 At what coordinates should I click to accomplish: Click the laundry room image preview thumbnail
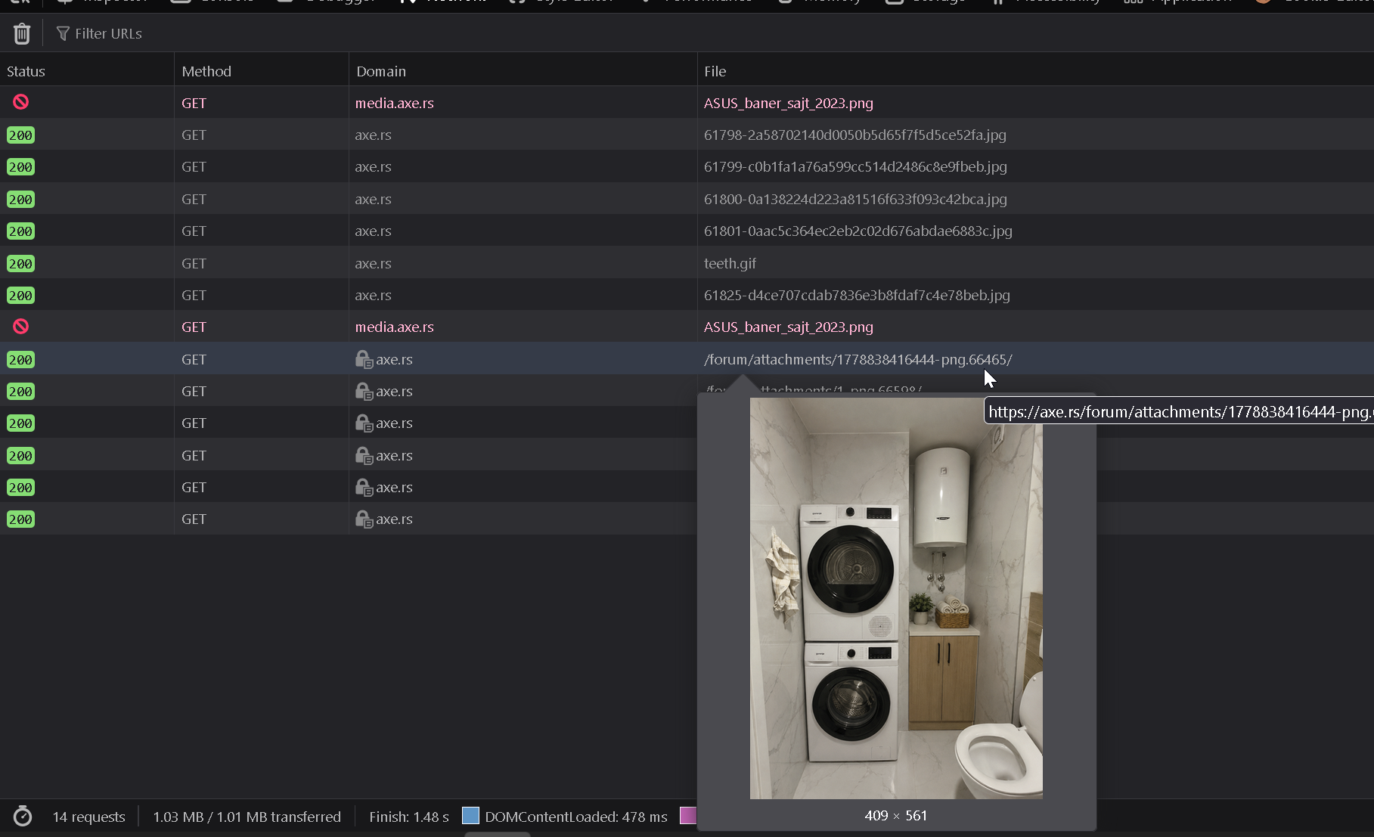pyautogui.click(x=896, y=598)
